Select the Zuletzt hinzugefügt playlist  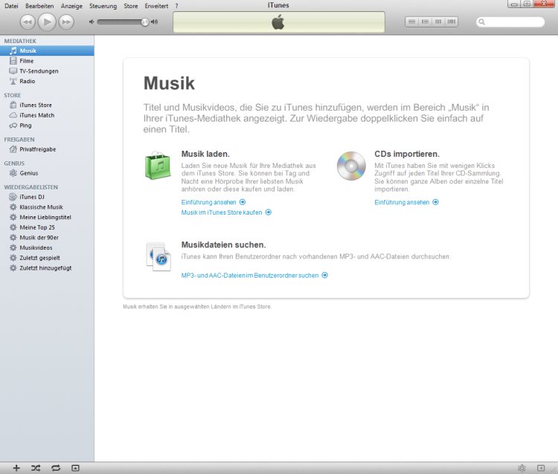click(47, 268)
